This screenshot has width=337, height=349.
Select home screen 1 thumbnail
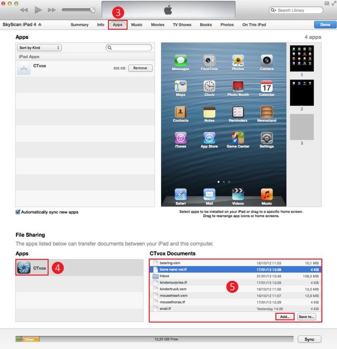(x=302, y=58)
